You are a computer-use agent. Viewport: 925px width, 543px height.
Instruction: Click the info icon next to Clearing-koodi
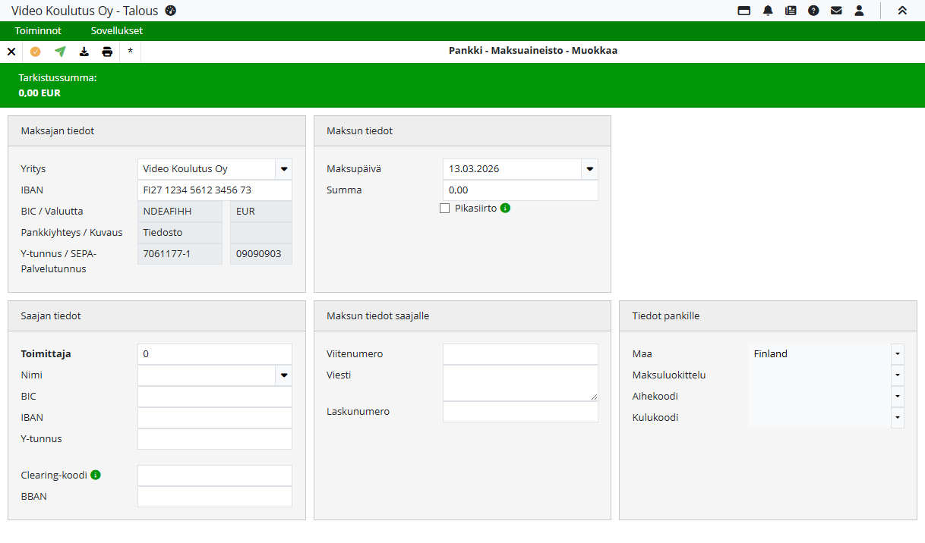96,475
